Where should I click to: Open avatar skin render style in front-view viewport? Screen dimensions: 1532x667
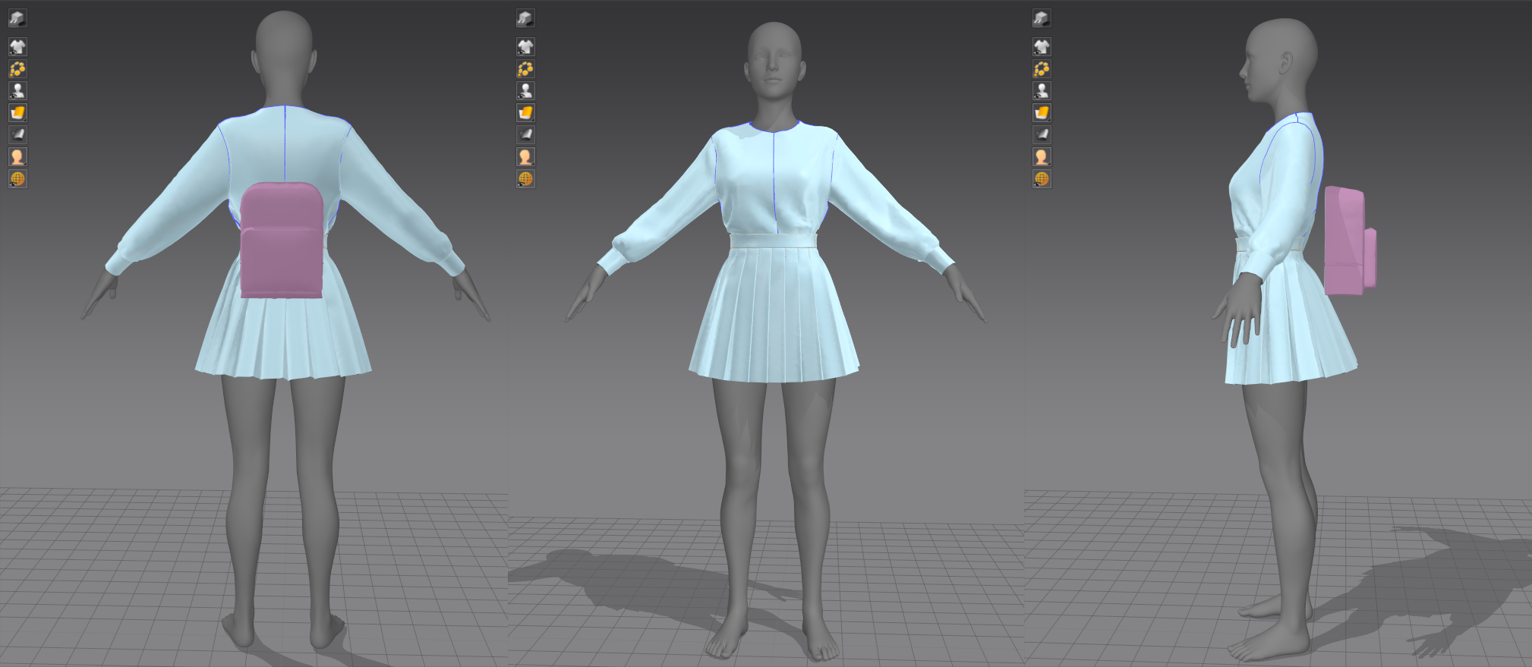click(x=525, y=157)
